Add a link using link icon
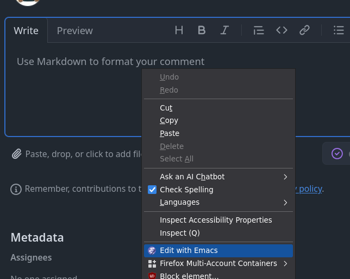350x279 pixels. pos(304,30)
